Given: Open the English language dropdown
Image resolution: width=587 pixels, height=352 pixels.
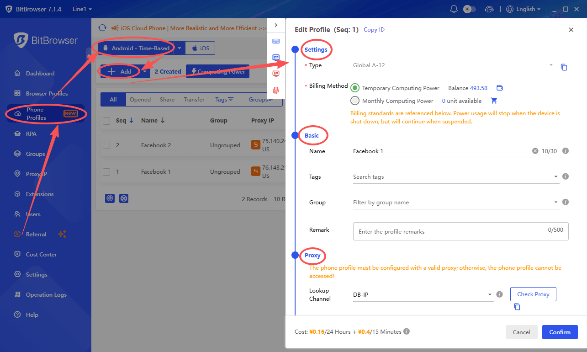Looking at the screenshot, I should (x=524, y=9).
